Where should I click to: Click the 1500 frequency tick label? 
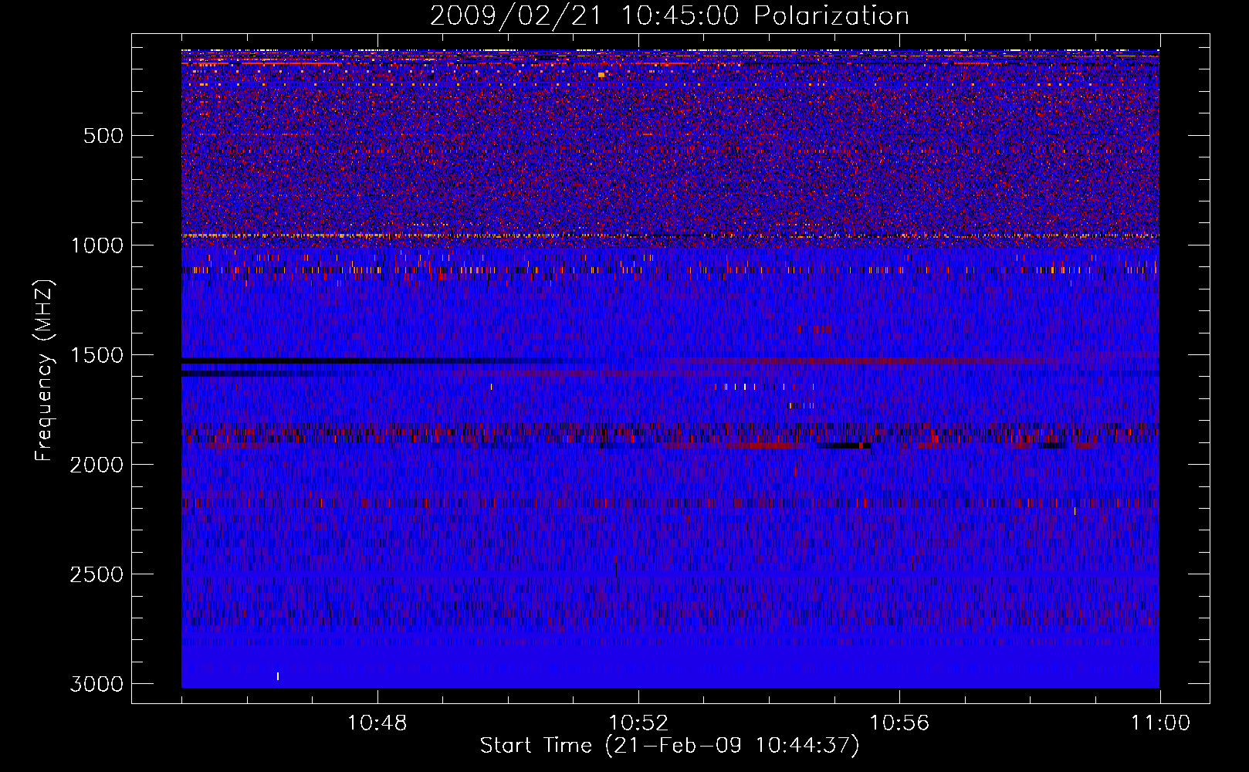click(x=96, y=355)
